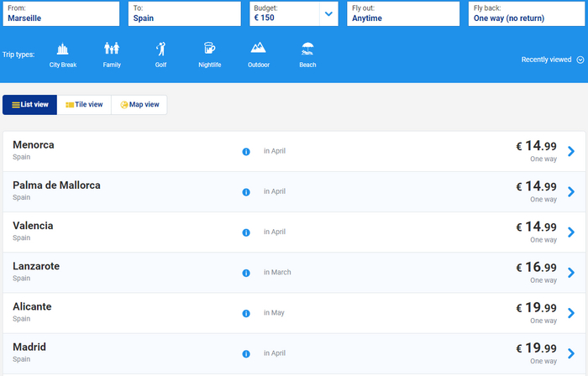Choose the Family trip type icon
The image size is (588, 376).
click(x=112, y=50)
